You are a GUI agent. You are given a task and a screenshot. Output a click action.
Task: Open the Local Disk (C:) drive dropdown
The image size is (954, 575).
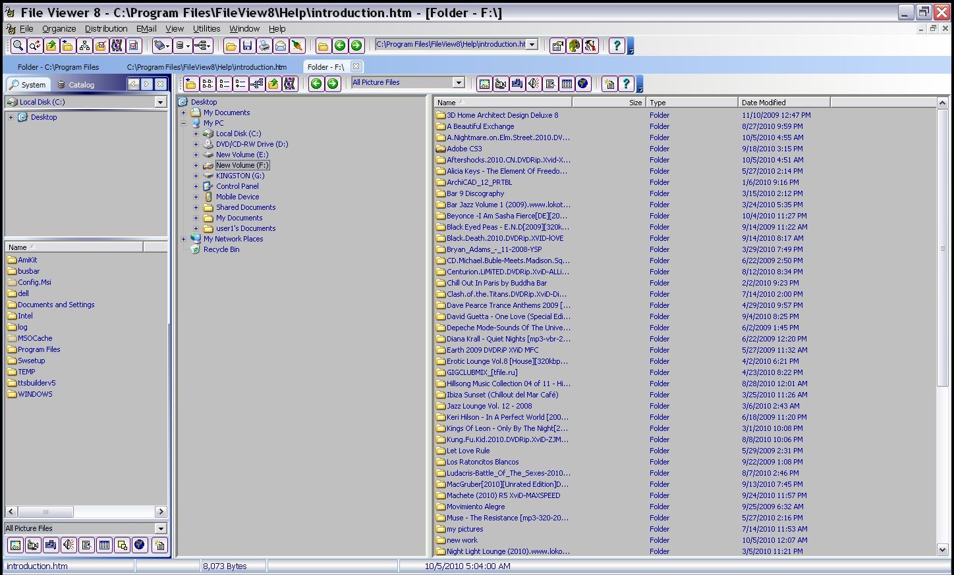pos(160,102)
